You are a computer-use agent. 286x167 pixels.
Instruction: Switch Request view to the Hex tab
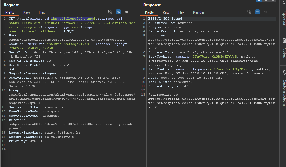[42, 12]
